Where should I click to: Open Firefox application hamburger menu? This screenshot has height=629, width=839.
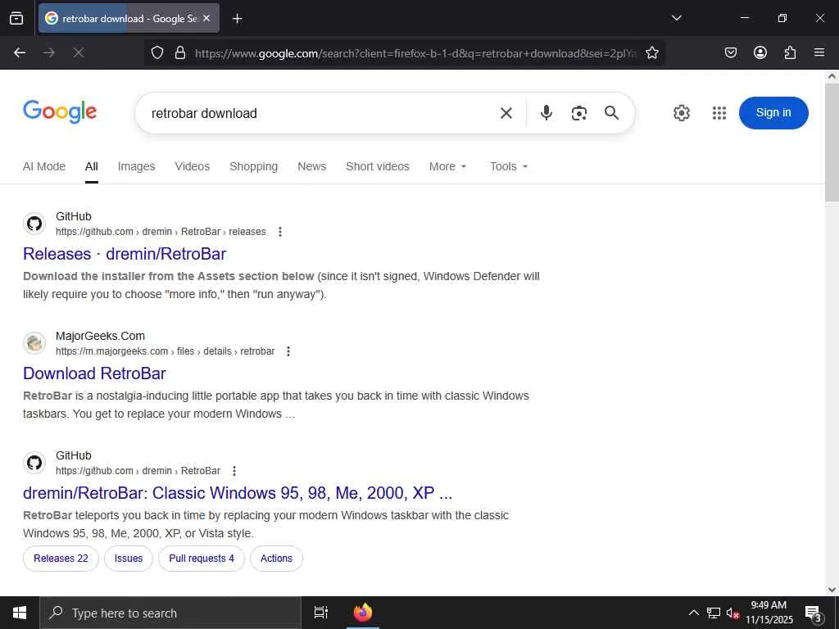point(819,52)
